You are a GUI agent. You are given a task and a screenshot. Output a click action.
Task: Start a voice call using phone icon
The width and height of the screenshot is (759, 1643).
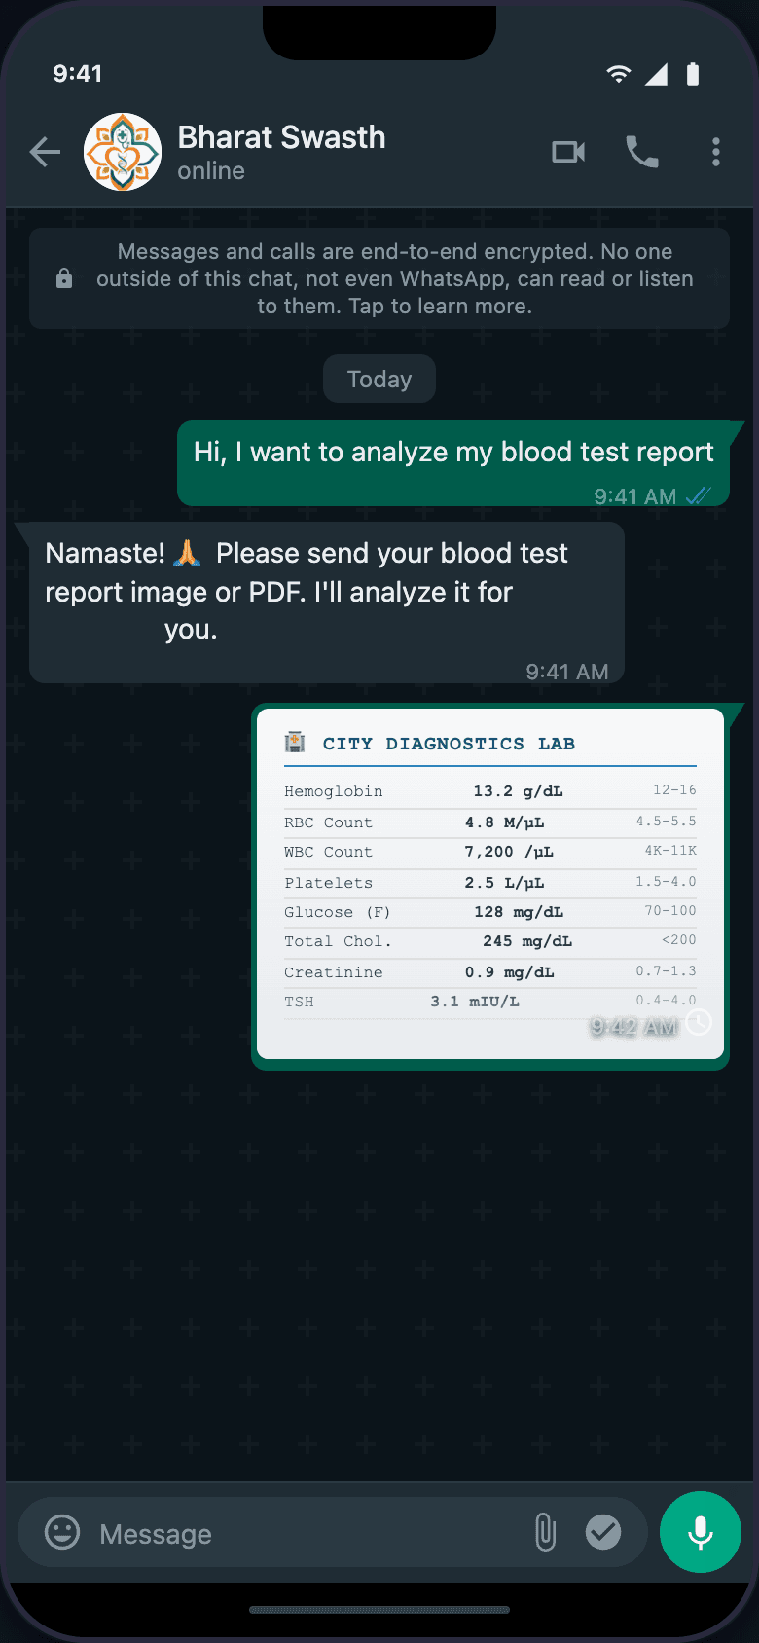point(642,152)
